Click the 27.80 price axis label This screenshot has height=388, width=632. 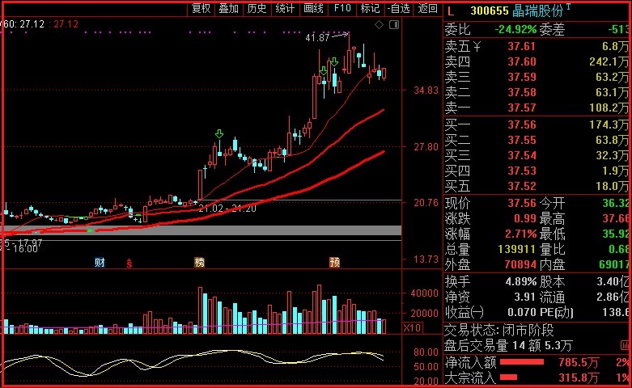point(426,147)
